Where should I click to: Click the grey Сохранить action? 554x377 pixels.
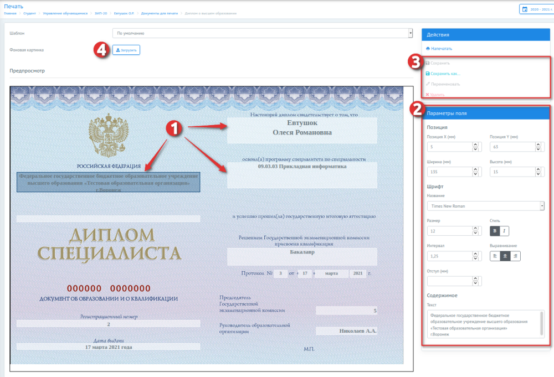(x=438, y=63)
